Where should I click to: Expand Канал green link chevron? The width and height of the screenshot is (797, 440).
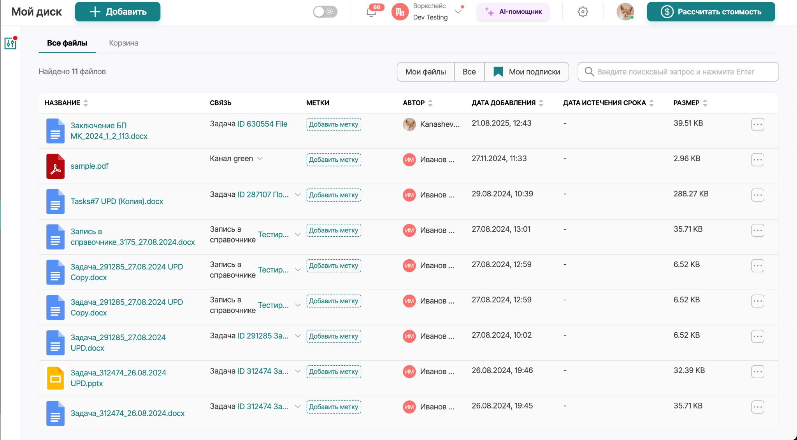(x=260, y=159)
